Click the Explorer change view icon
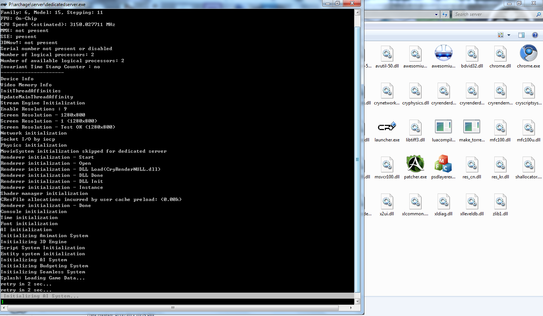This screenshot has height=316, width=543. 501,35
